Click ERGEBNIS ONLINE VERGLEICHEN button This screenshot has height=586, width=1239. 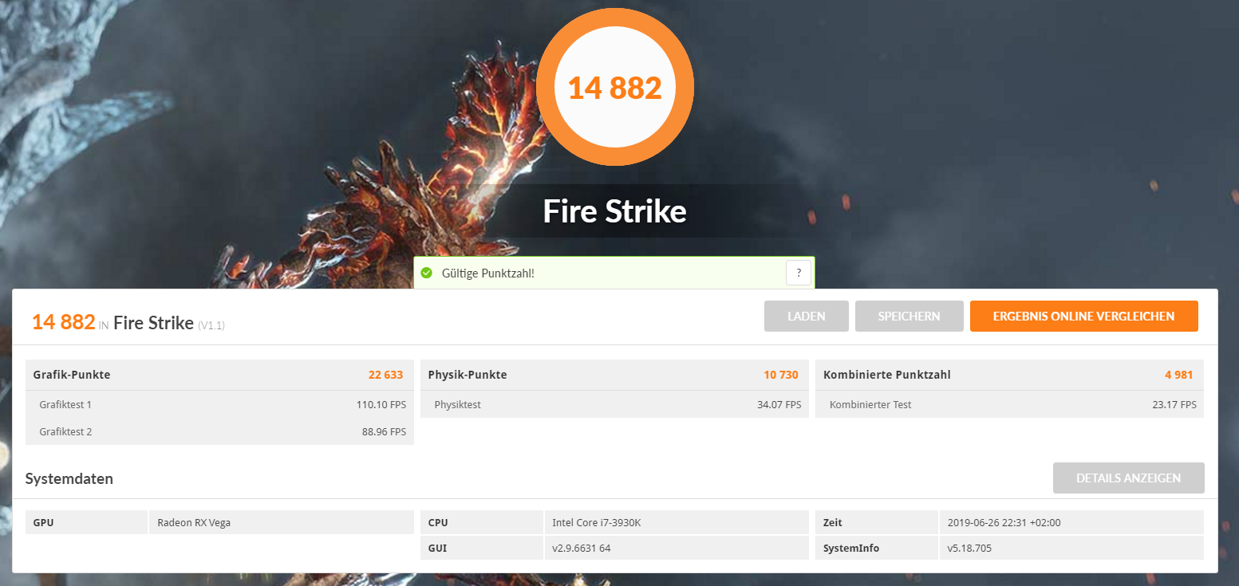[x=1083, y=316]
